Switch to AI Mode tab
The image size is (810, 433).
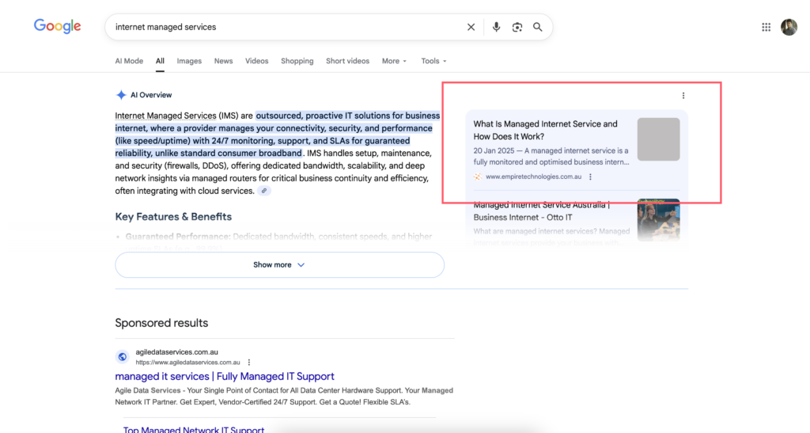click(129, 61)
